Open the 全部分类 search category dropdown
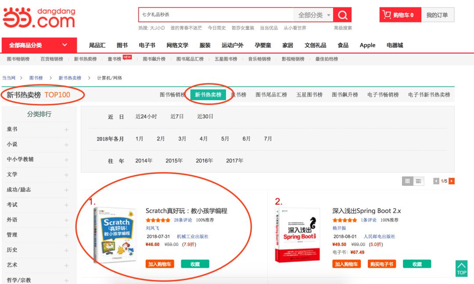474x284 pixels. click(313, 15)
